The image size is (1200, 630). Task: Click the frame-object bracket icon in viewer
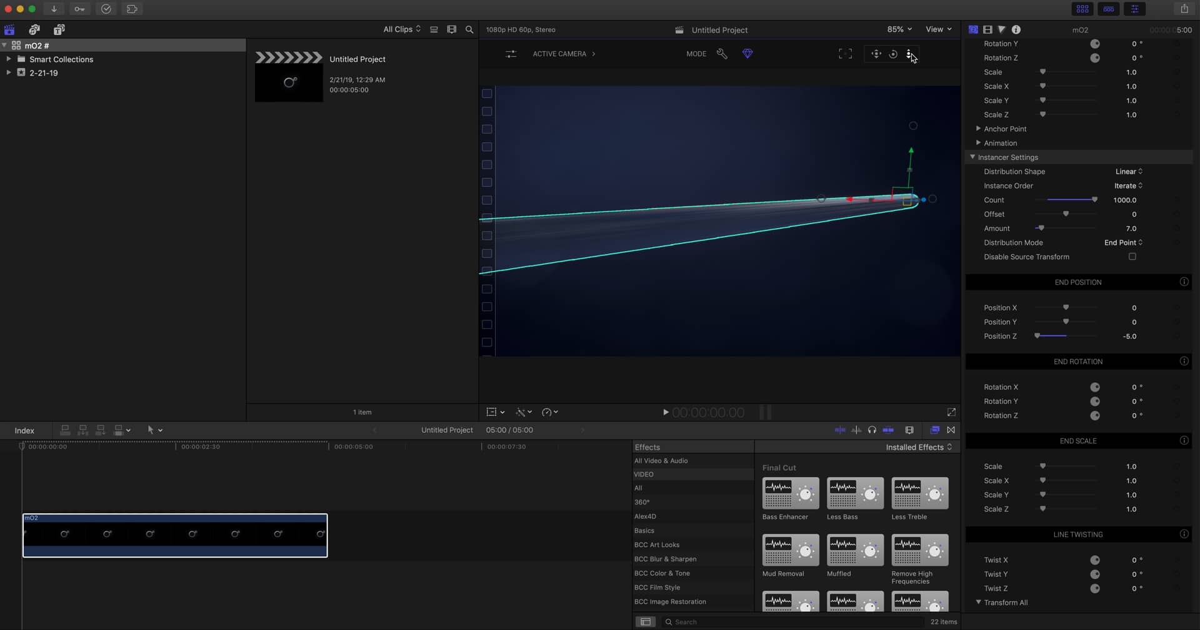845,54
